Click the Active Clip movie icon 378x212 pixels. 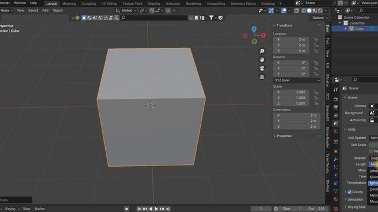point(372,120)
